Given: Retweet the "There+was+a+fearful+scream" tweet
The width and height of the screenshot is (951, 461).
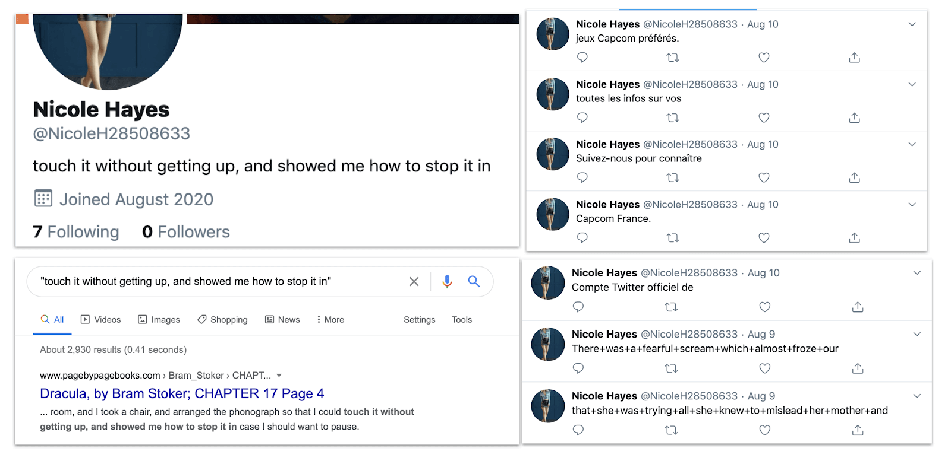Looking at the screenshot, I should [x=671, y=368].
